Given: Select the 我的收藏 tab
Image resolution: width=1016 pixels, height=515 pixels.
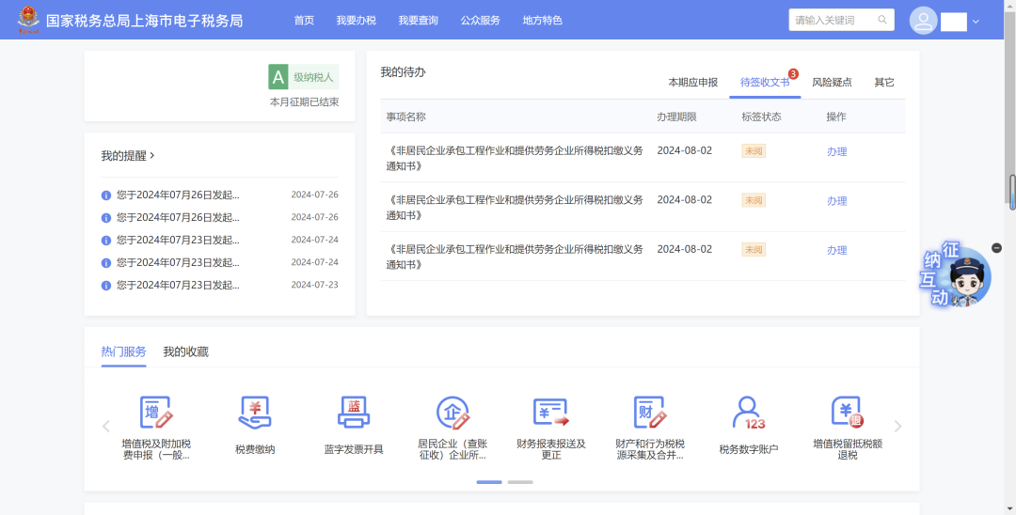Looking at the screenshot, I should [185, 352].
